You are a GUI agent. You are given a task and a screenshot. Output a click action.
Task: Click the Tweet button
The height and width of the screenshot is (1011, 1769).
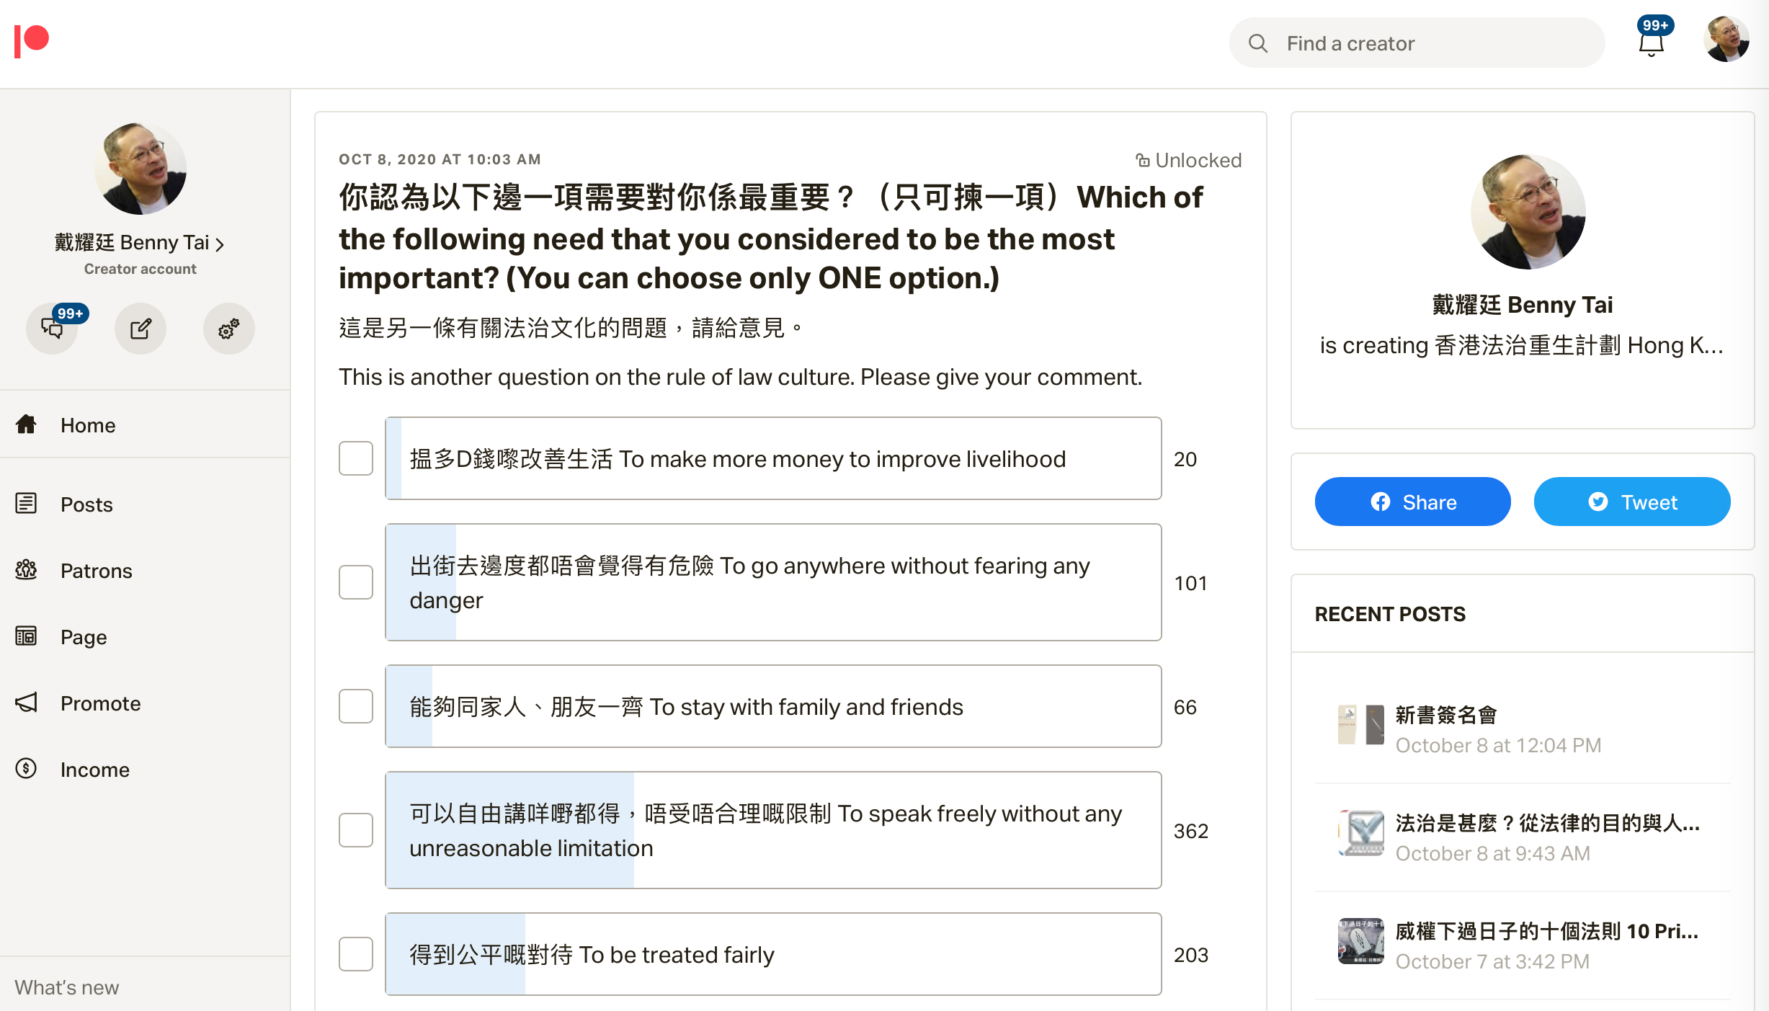[1632, 502]
